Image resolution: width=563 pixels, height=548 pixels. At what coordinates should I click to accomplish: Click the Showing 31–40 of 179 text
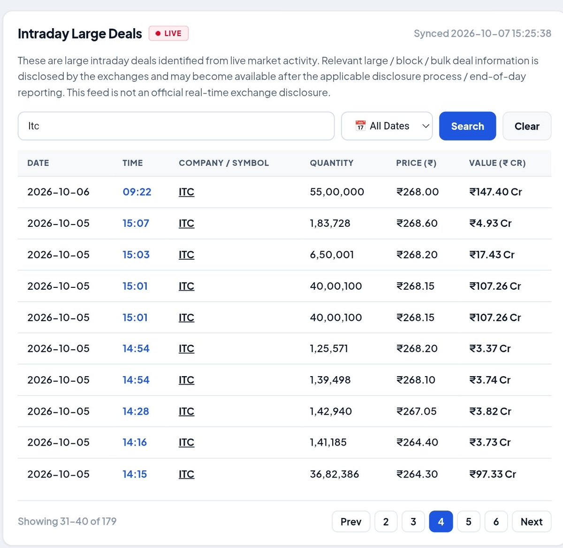[x=67, y=521]
